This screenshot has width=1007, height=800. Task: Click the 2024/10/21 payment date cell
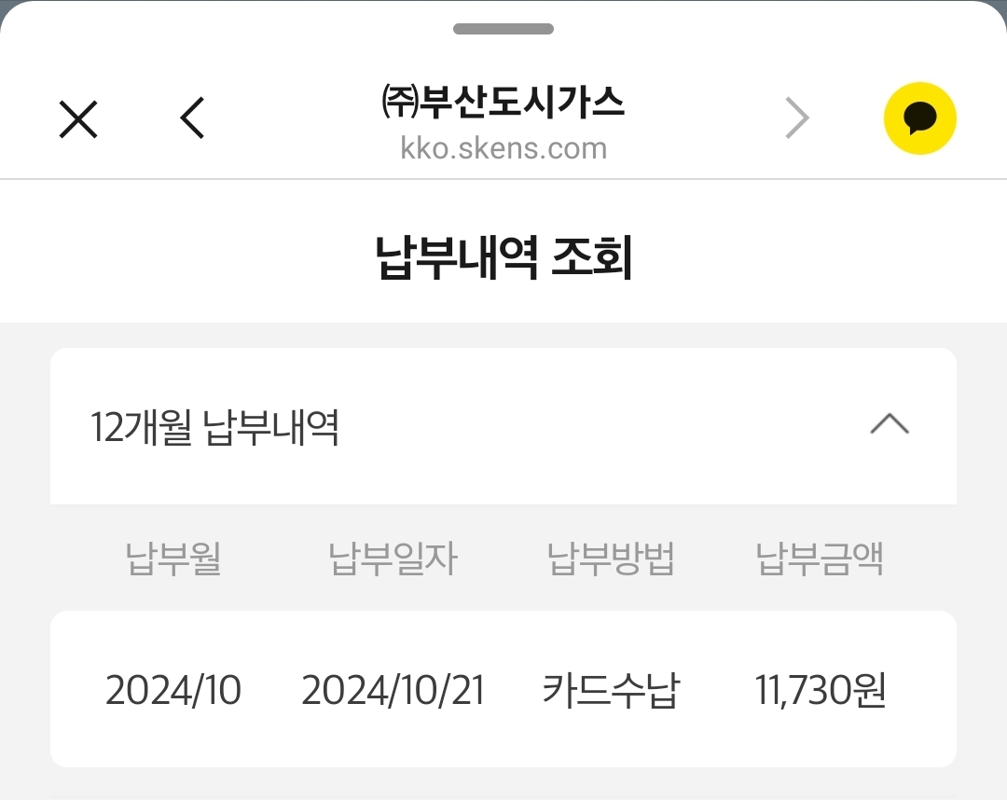click(393, 691)
